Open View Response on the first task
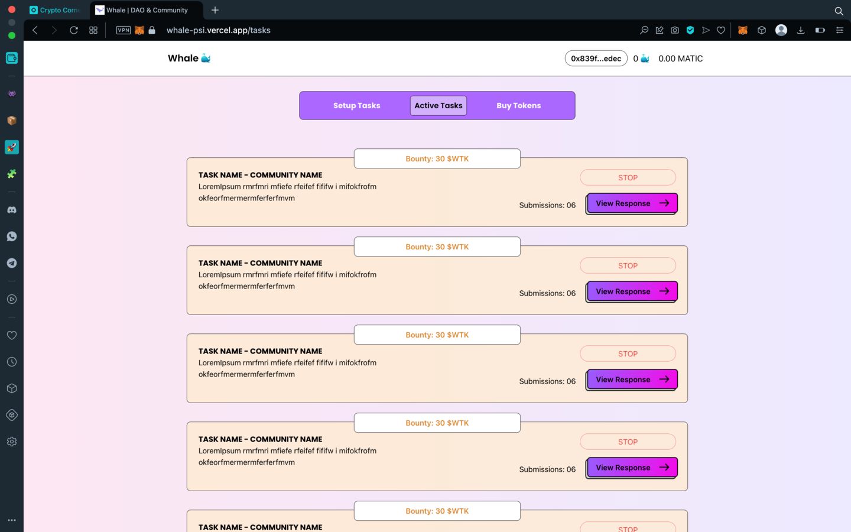The height and width of the screenshot is (532, 851). coord(632,203)
